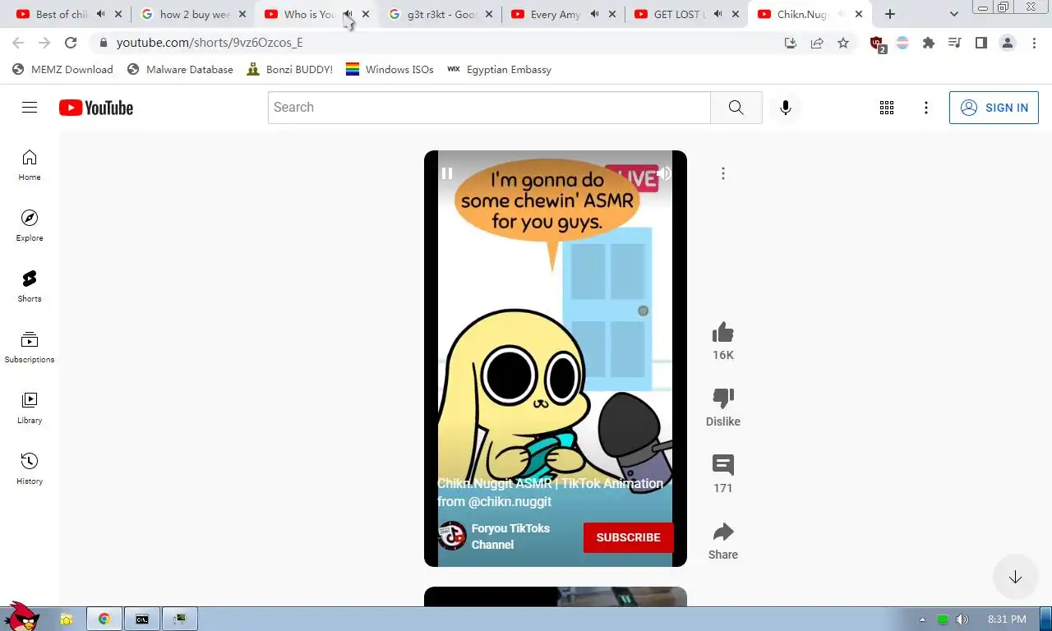Open Home in the sidebar
The image size is (1052, 631).
pos(30,165)
